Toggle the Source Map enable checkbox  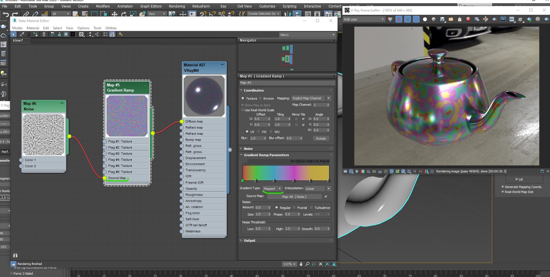point(326,196)
